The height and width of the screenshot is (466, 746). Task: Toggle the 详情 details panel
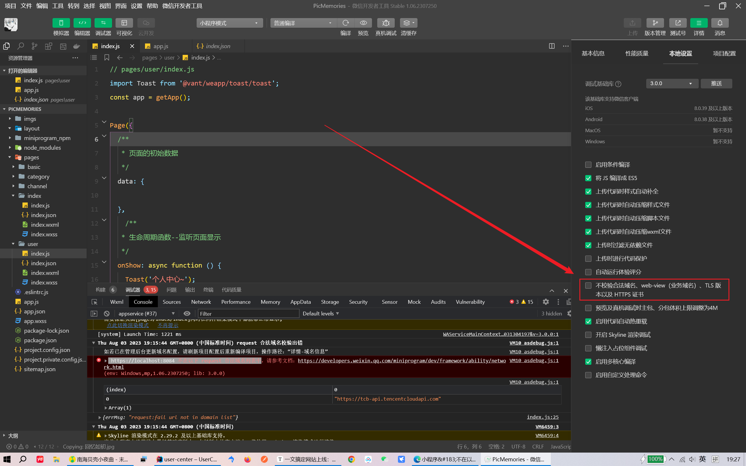coord(699,23)
